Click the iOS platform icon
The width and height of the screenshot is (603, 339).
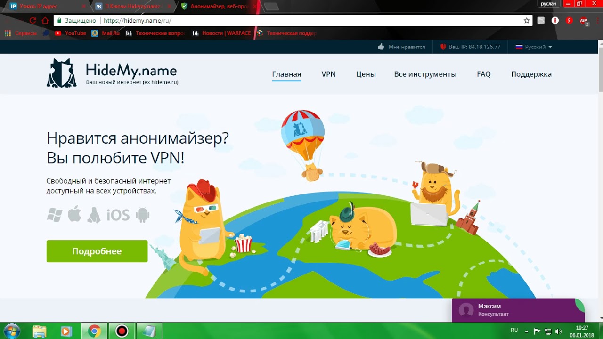[118, 215]
